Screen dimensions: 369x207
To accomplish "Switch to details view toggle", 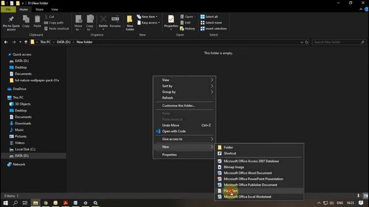I will click(x=359, y=195).
